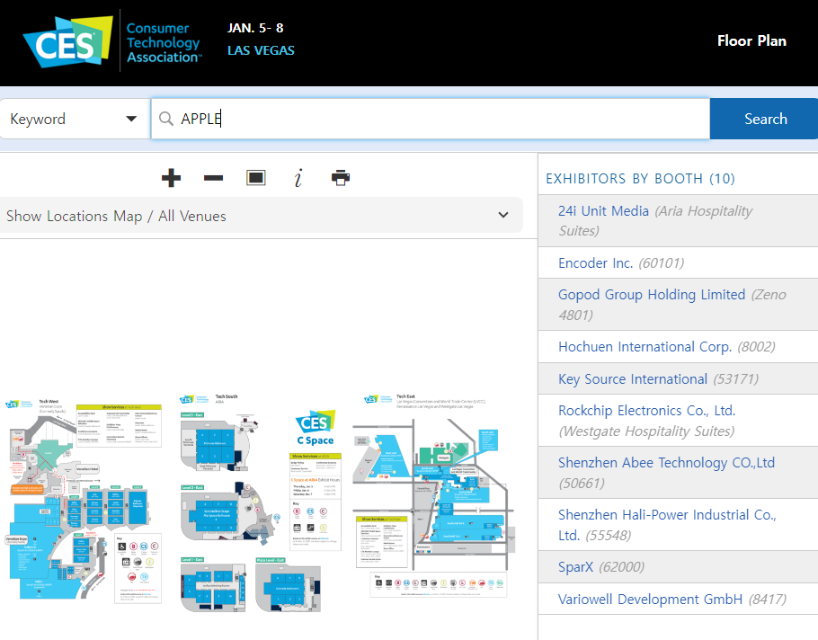The width and height of the screenshot is (818, 640).
Task: Open the 24i Unit Media exhibitor
Action: (x=603, y=211)
